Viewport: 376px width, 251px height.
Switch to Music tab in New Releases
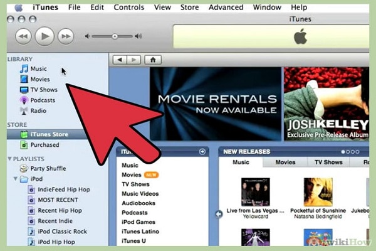[x=241, y=162]
